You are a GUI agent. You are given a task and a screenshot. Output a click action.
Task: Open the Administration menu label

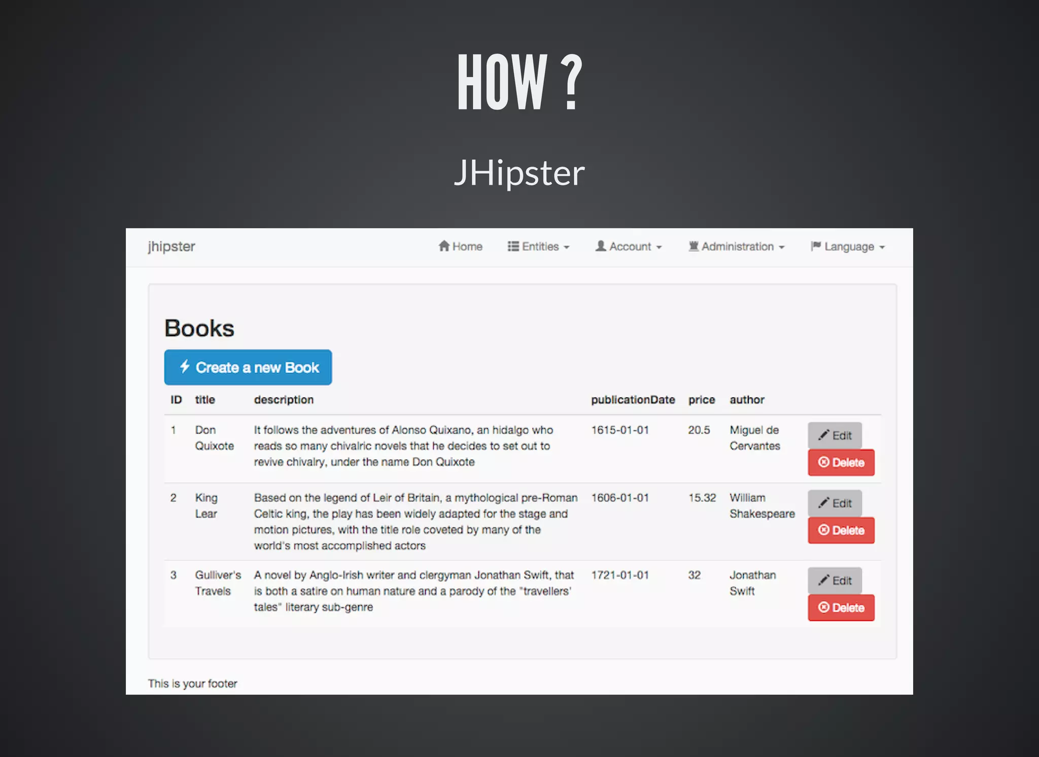point(738,247)
